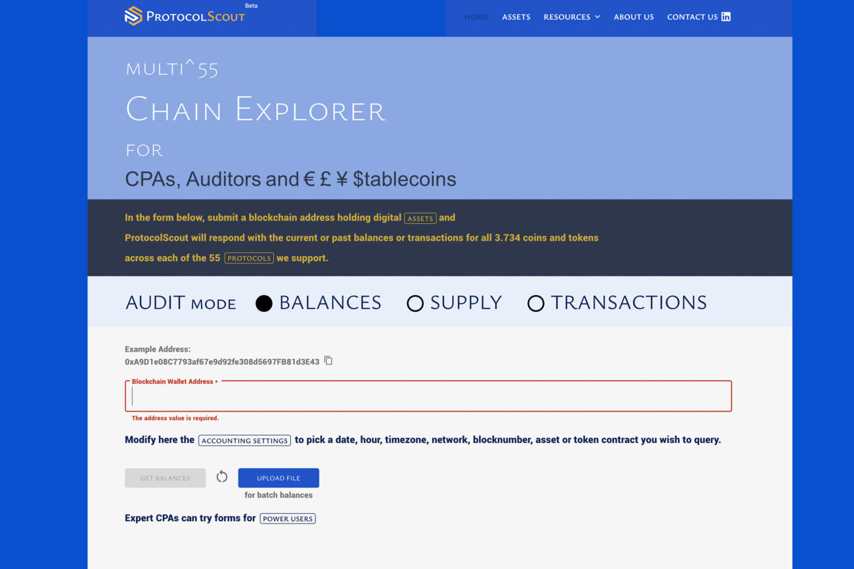This screenshot has height=569, width=854.
Task: Open the Contact Us page
Action: [x=692, y=17]
